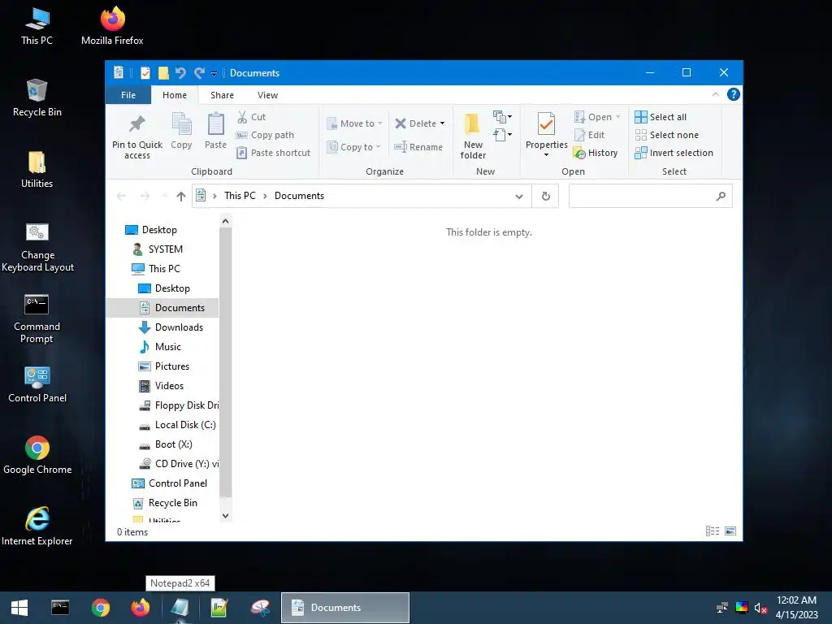
Task: Click Edit in the Open group
Action: 590,135
